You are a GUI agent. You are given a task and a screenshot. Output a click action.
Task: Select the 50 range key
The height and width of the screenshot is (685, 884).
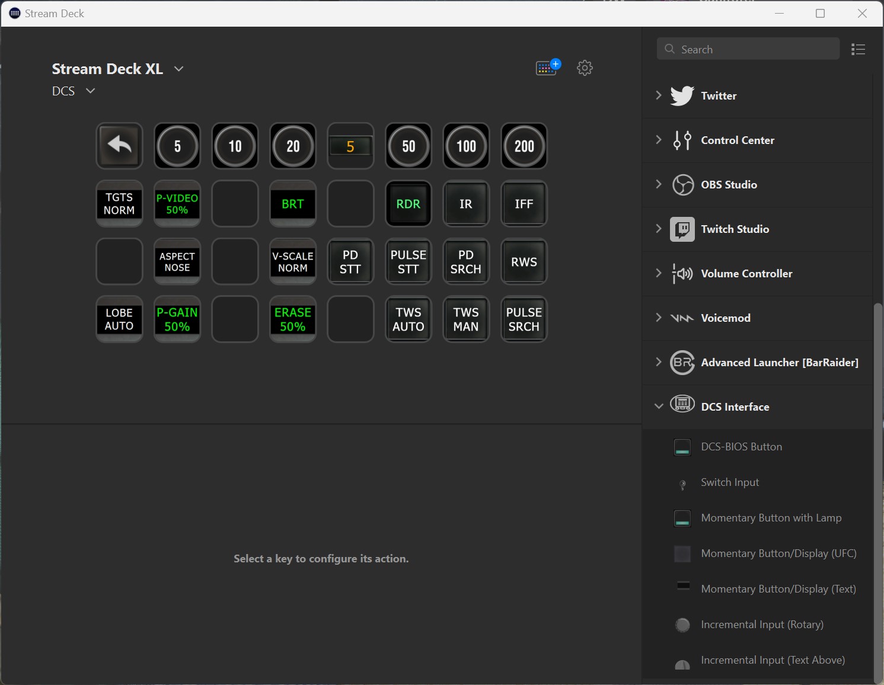click(x=409, y=146)
